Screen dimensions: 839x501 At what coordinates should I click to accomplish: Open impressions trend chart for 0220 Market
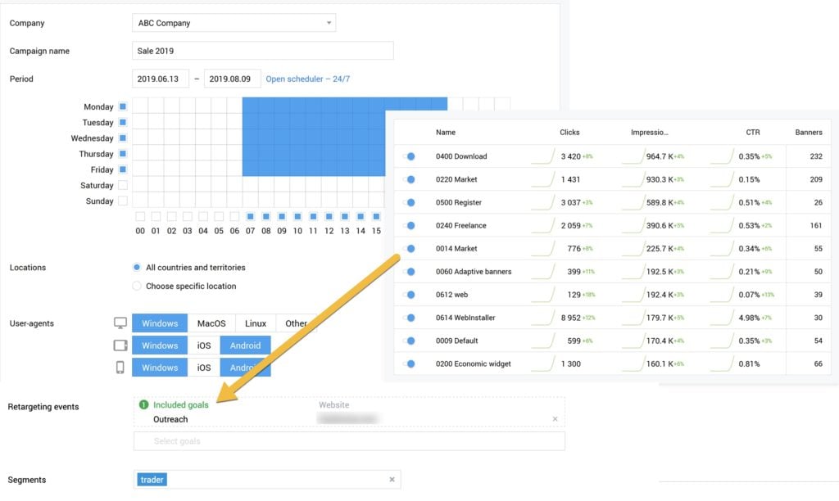click(633, 179)
